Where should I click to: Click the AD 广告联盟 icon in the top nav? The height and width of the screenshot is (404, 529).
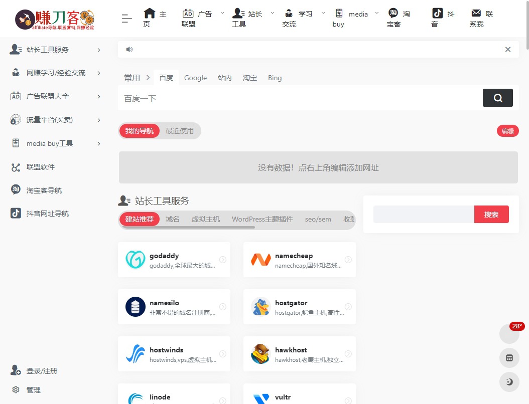(x=188, y=14)
